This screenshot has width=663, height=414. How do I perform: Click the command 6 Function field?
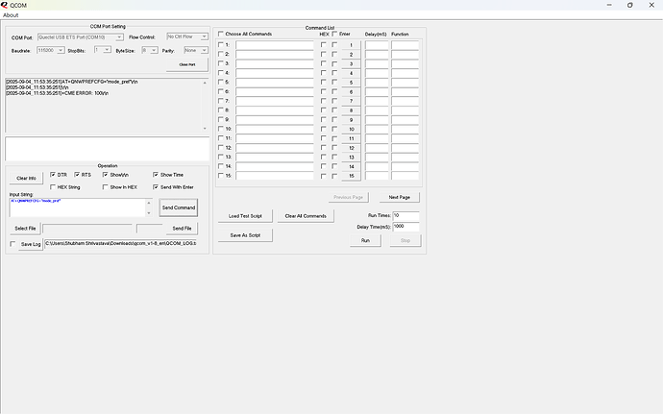[405, 92]
